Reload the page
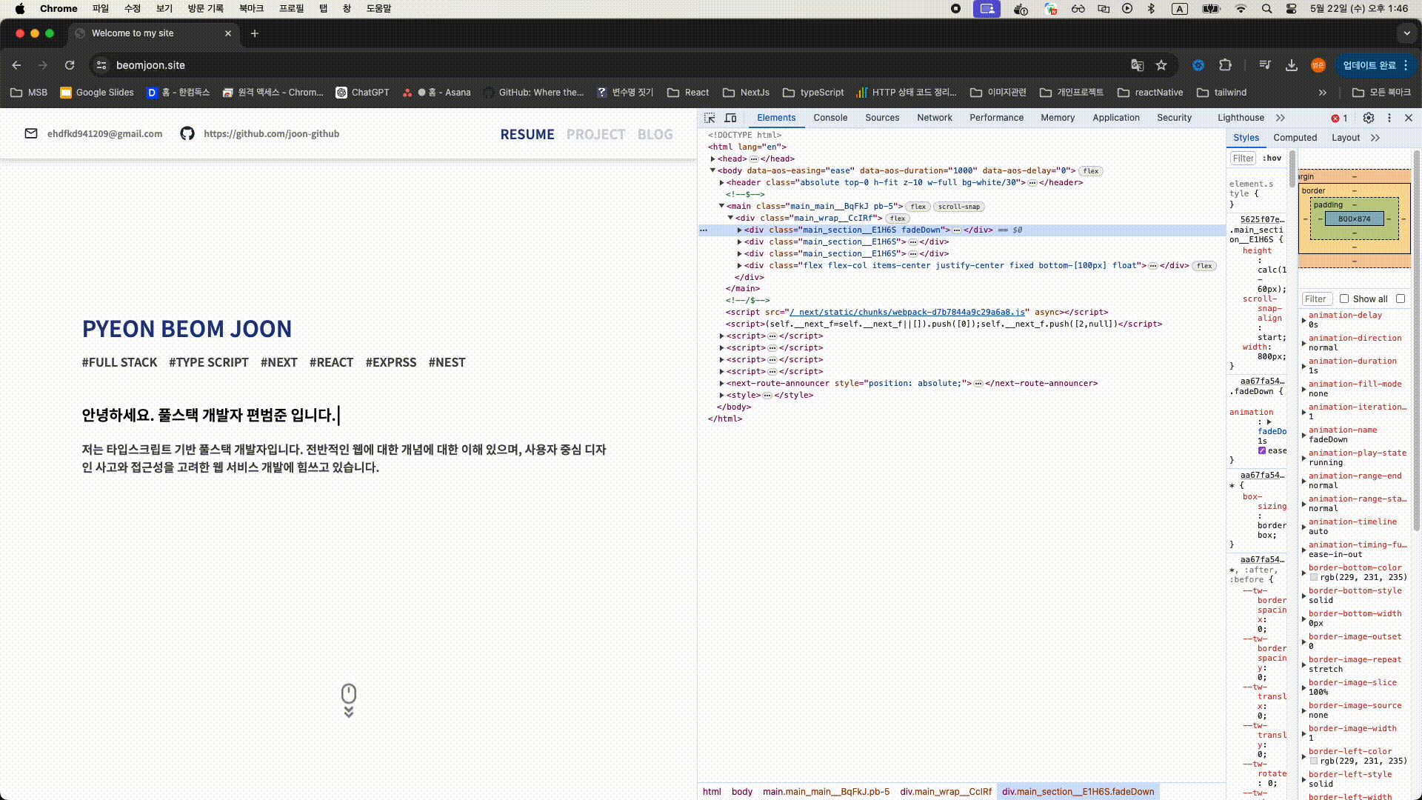Screen dimensions: 1422x800 point(70,65)
